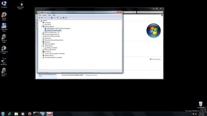Collapse the Display adapters category arrow
The height and width of the screenshot is (116, 207).
coord(41,26)
